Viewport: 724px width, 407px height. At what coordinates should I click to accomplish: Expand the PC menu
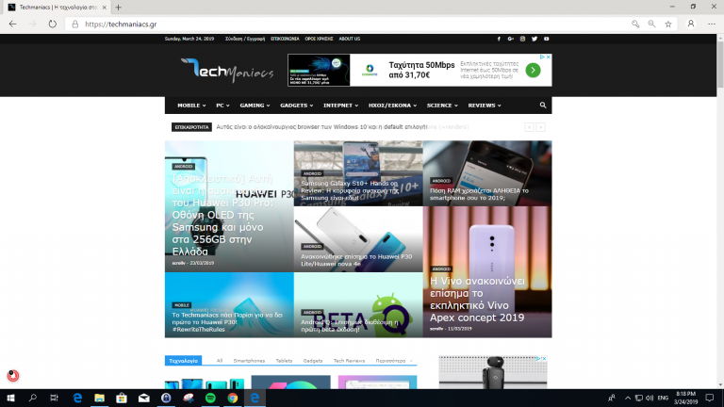click(x=222, y=106)
